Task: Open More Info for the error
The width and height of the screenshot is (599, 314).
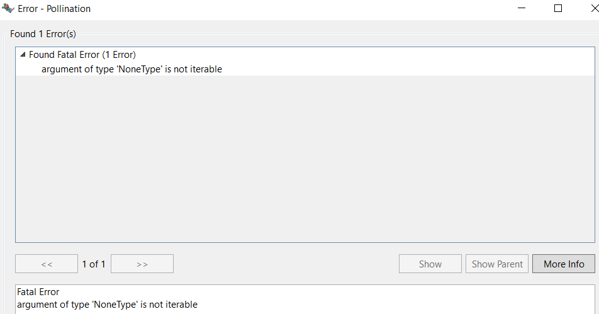Action: click(564, 264)
